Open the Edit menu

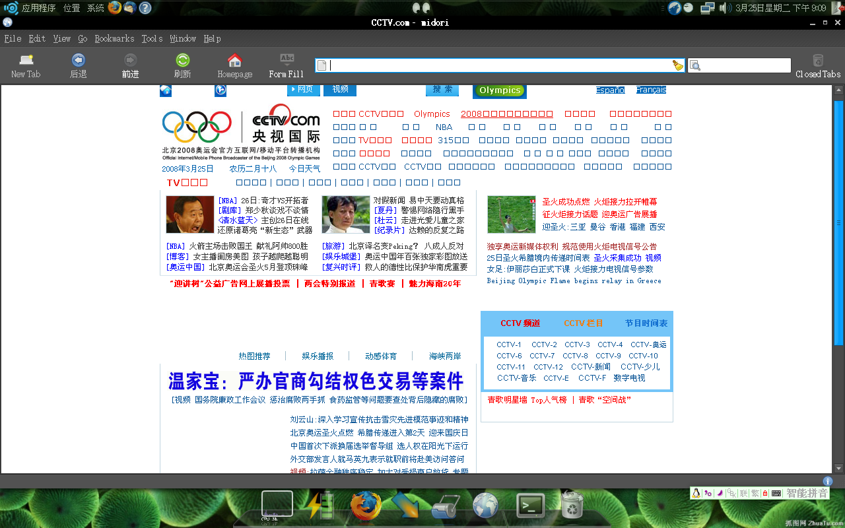(x=37, y=38)
